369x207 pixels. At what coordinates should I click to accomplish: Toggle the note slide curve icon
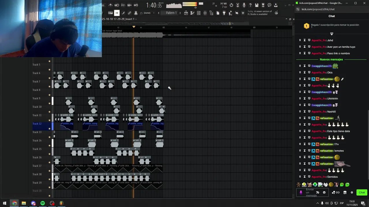point(123,13)
